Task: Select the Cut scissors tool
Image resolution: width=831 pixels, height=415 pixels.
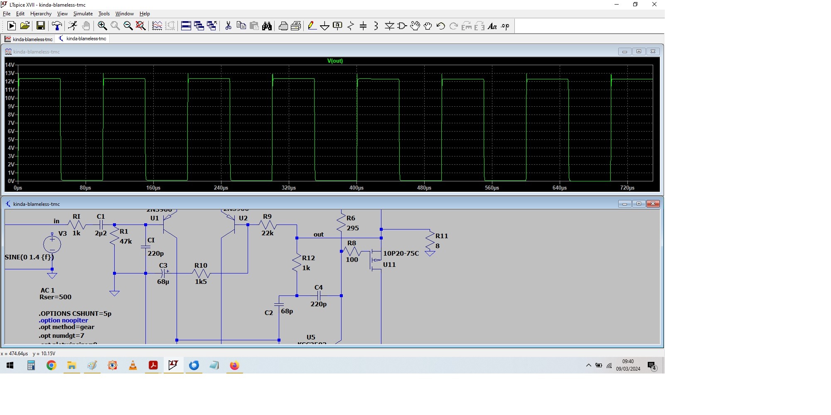Action: tap(228, 26)
